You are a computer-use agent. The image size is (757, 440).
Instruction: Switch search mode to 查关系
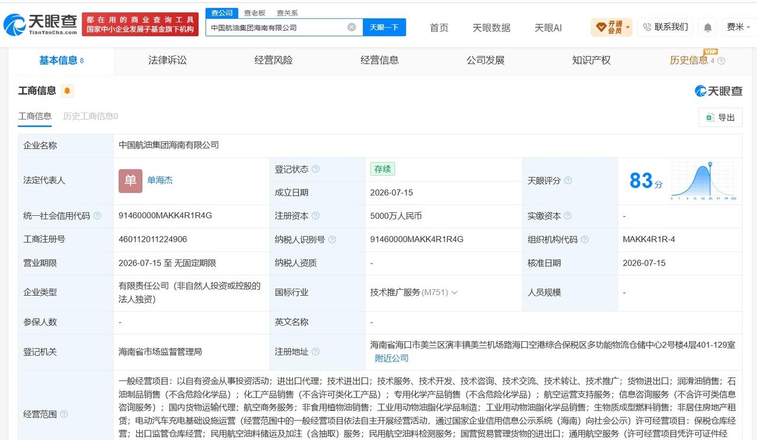click(287, 12)
